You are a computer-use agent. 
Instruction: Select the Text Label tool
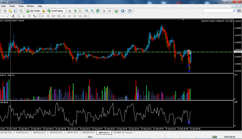pyautogui.click(x=29, y=16)
